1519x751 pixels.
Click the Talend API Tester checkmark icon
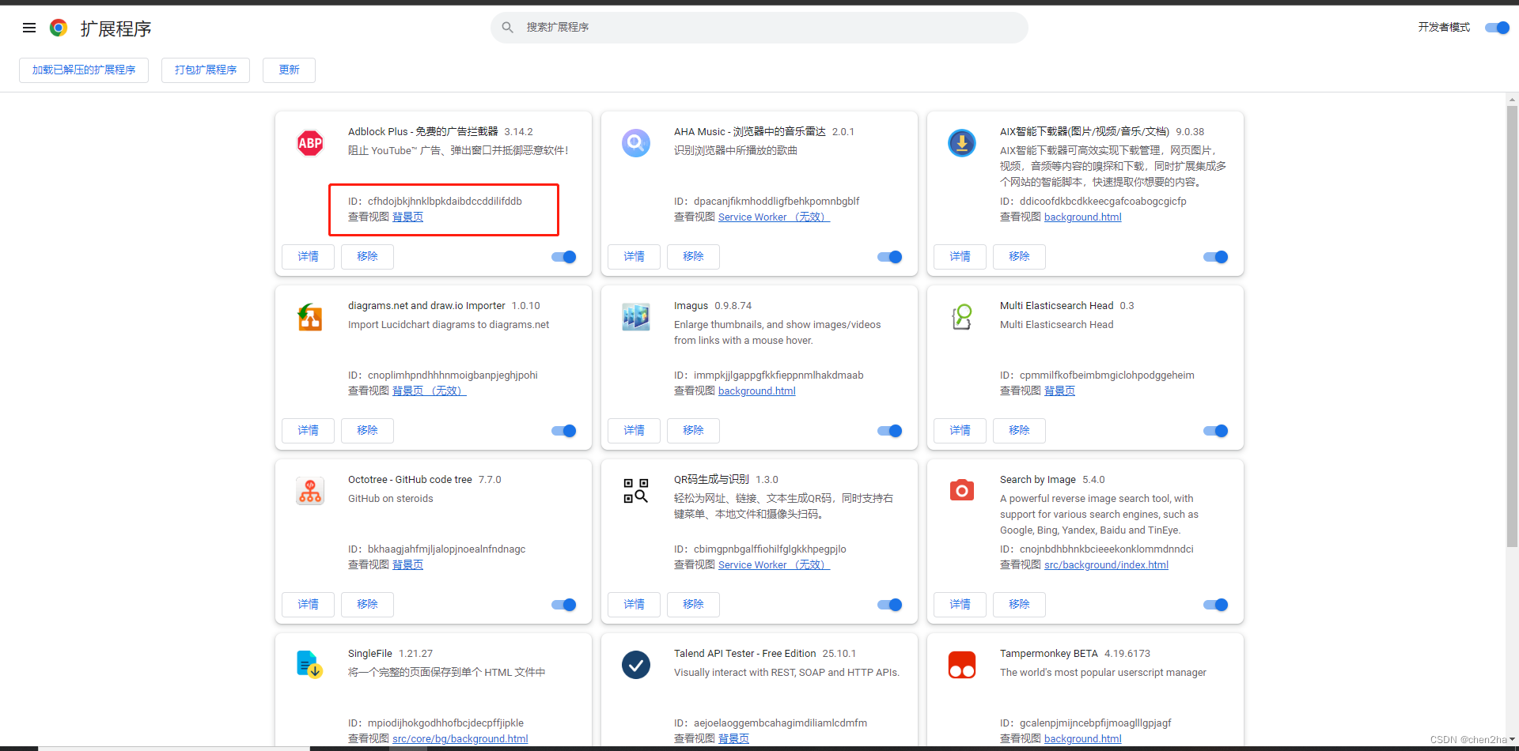coord(636,665)
